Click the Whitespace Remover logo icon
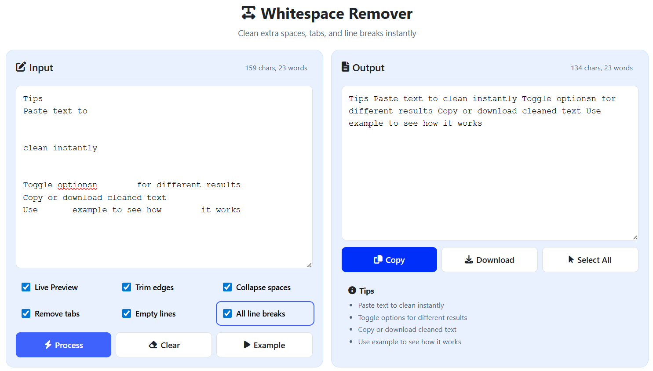653x371 pixels. (248, 13)
